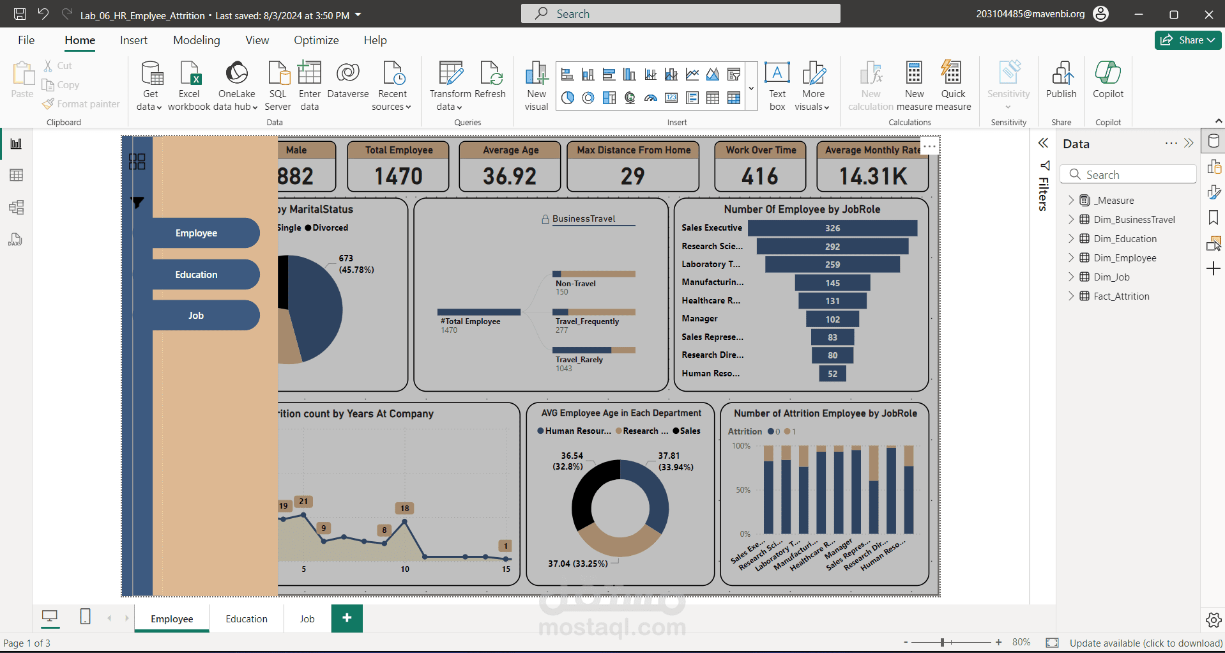Click the undo arrow in title bar
The height and width of the screenshot is (653, 1225).
[43, 13]
